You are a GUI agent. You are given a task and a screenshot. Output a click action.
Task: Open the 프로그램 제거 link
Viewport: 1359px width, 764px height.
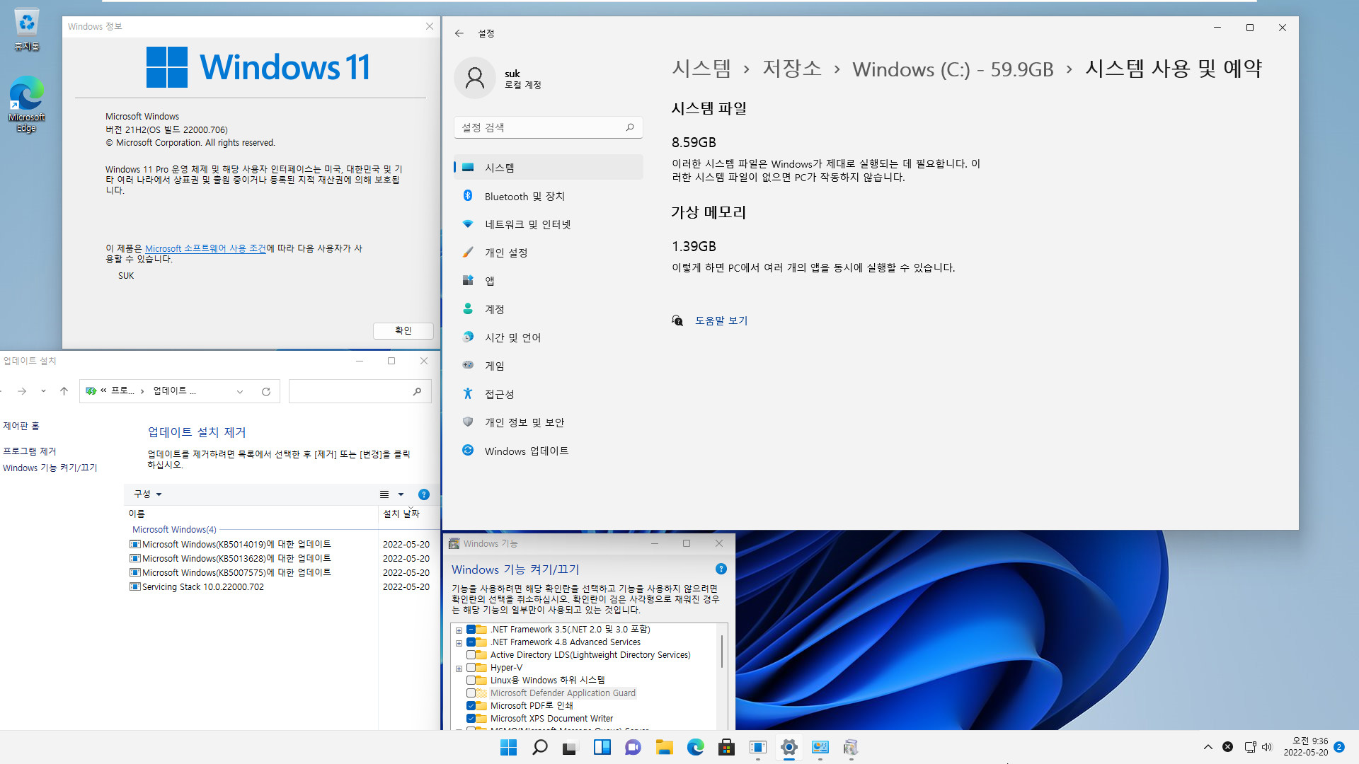[x=30, y=451]
